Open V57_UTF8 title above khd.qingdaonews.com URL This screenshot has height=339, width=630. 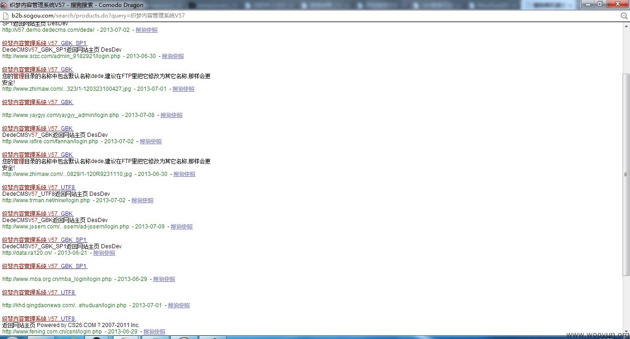(x=39, y=292)
